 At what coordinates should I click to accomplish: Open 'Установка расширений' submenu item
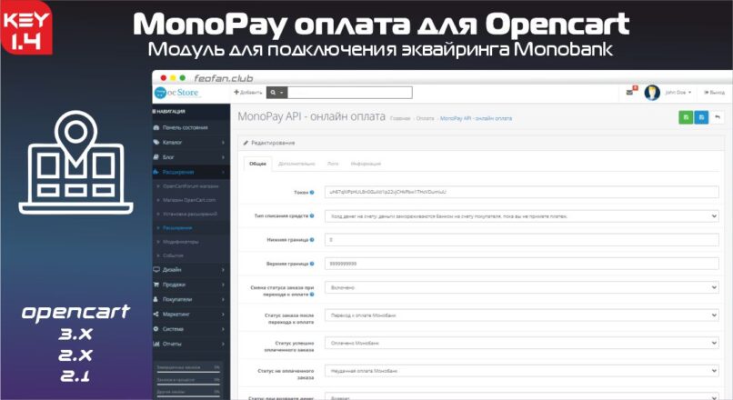click(x=190, y=214)
